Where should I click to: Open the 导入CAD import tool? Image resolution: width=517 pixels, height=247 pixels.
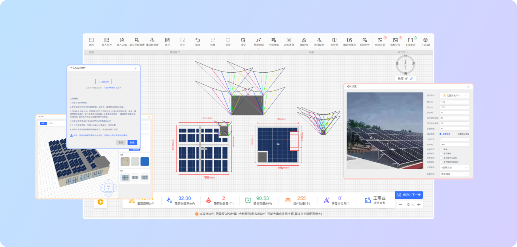pyautogui.click(x=122, y=42)
